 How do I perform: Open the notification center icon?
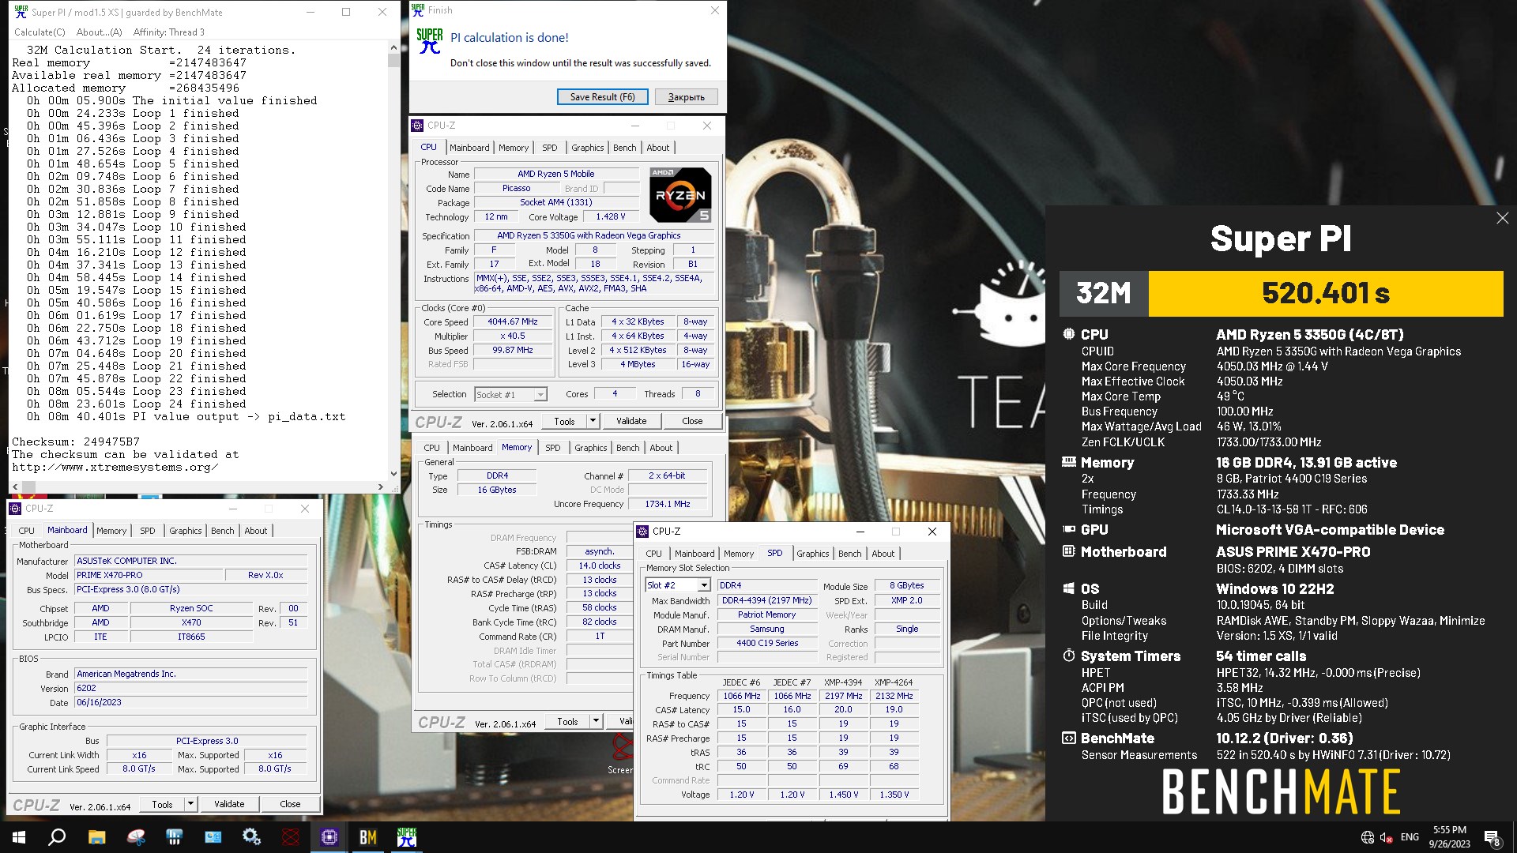click(x=1493, y=838)
